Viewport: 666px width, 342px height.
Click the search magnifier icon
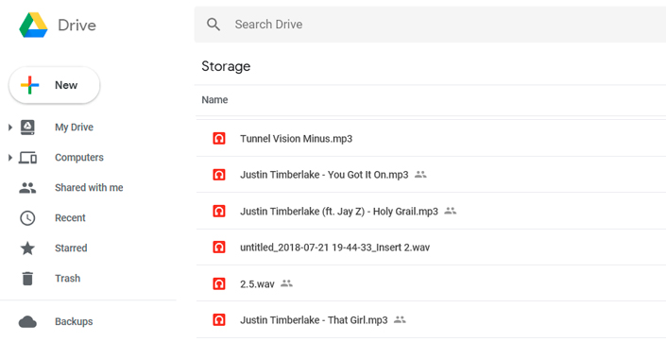[213, 25]
